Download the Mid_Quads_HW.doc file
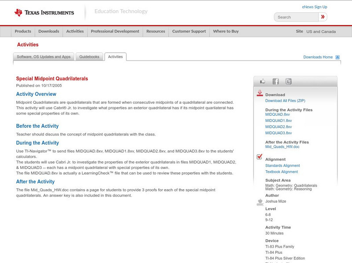The height and width of the screenshot is (263, 352). coord(282,147)
